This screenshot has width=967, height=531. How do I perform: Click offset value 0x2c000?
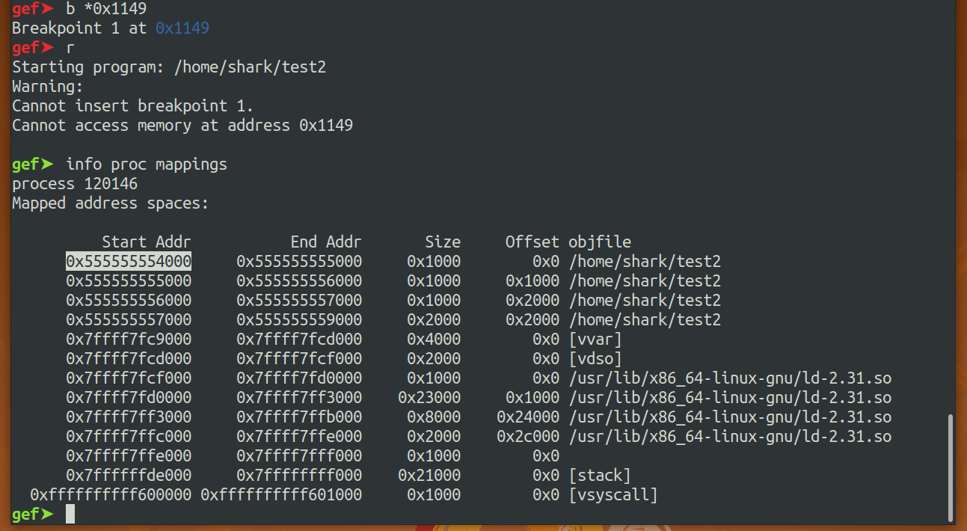(528, 437)
